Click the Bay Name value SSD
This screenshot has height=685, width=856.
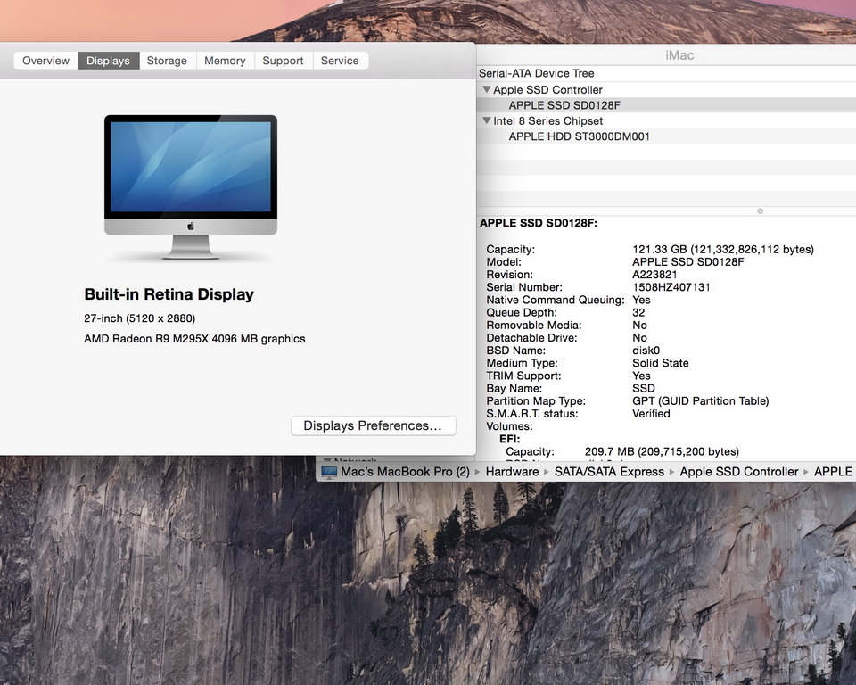[644, 388]
